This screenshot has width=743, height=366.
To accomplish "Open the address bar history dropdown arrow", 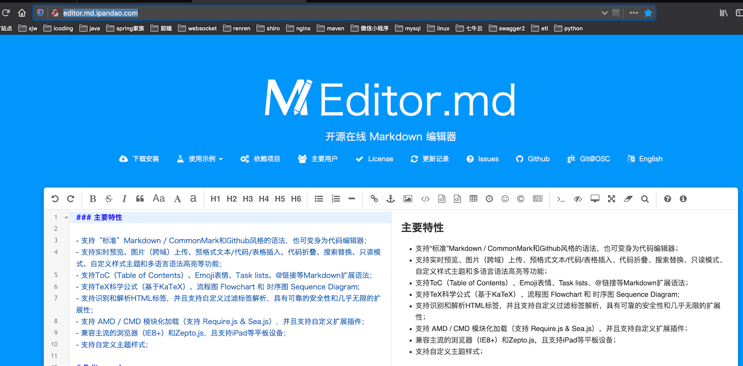I will pyautogui.click(x=605, y=13).
